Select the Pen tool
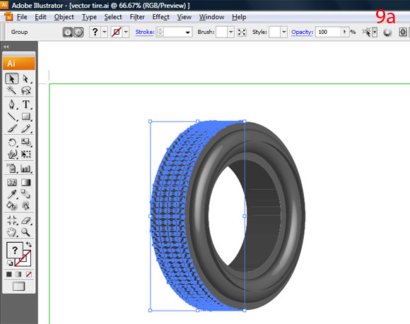Image resolution: width=410 pixels, height=324 pixels. pos(12,104)
